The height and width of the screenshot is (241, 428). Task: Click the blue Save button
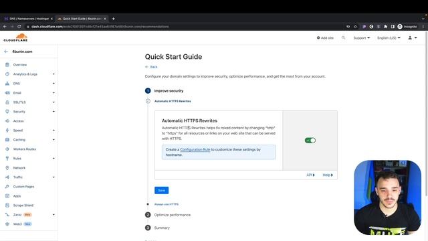coord(162,190)
